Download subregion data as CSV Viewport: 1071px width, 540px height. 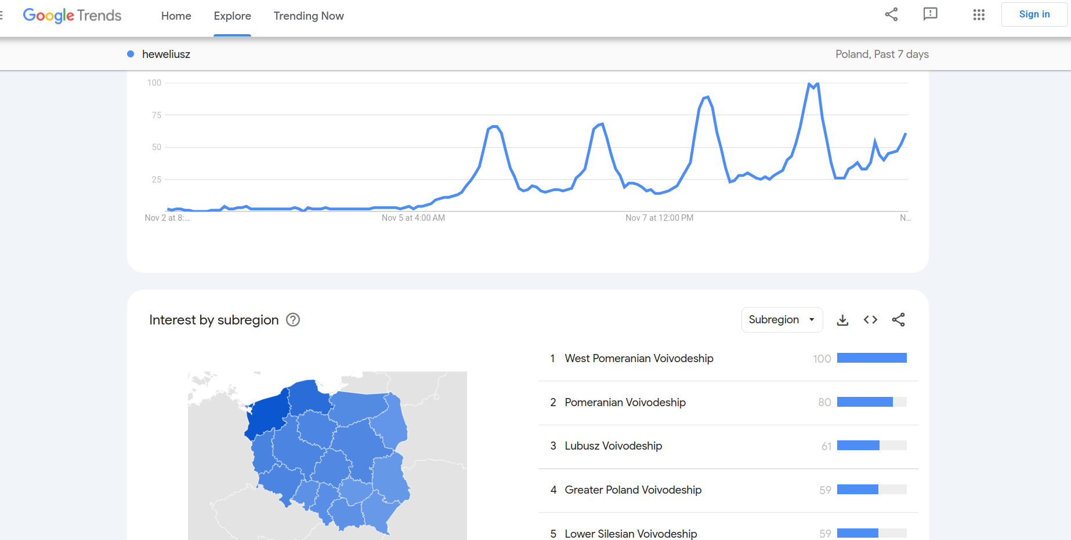coord(842,320)
